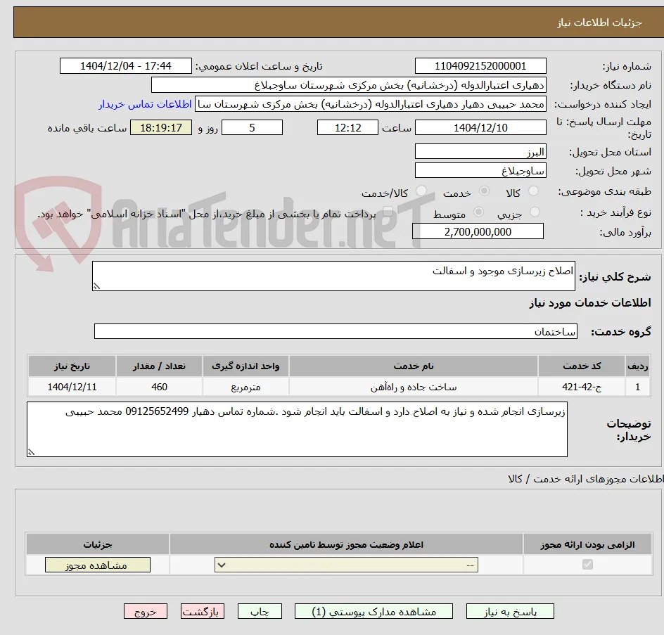The height and width of the screenshot is (635, 664).
Task: Open the اعلام وضعیت مجوز dropdown
Action: (x=346, y=565)
